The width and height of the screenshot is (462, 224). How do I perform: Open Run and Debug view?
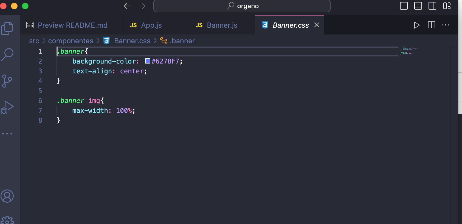[x=7, y=107]
